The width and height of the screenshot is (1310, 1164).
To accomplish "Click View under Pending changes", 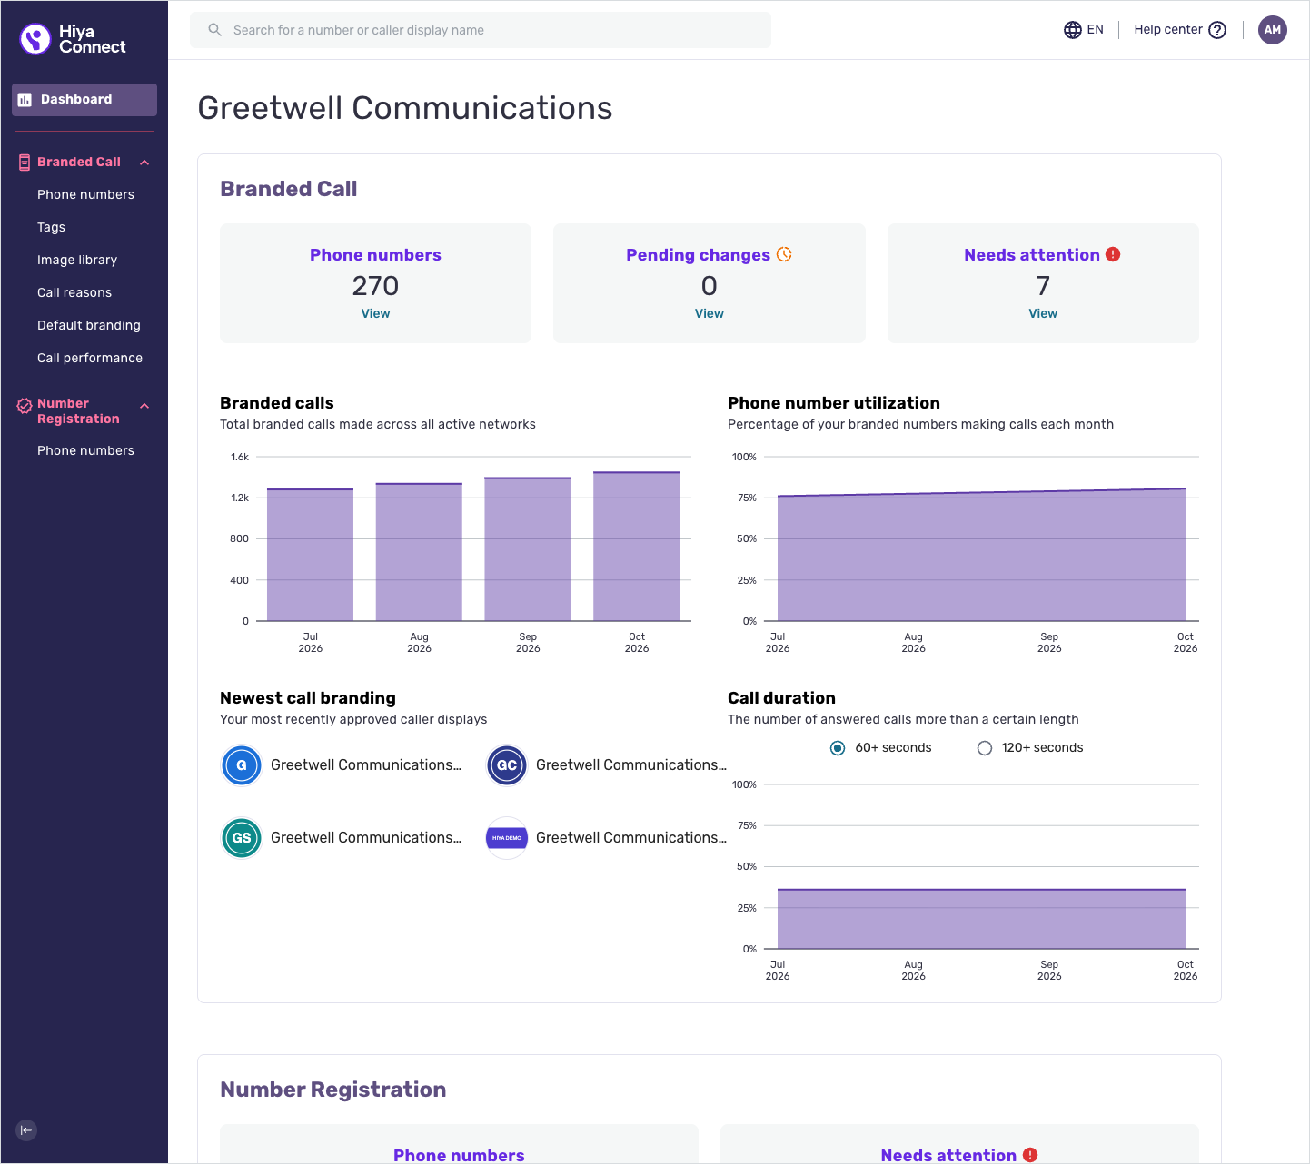I will click(710, 313).
